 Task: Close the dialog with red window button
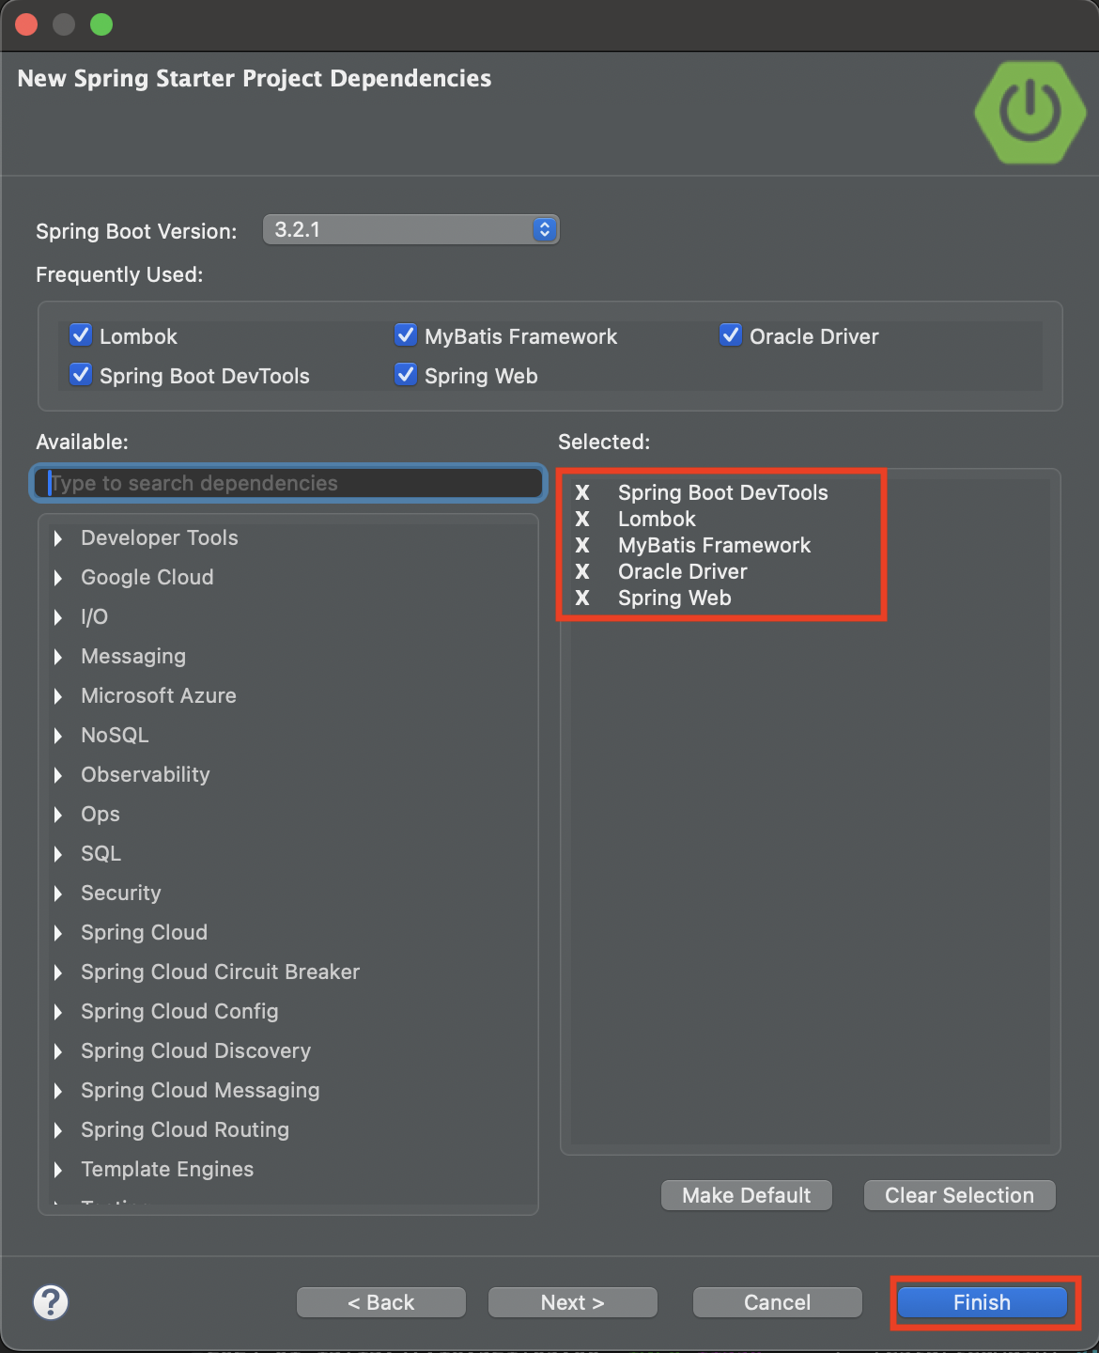point(26,24)
